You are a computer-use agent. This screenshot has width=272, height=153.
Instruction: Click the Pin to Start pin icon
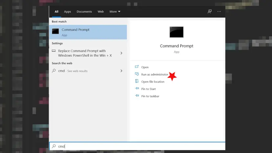tap(137, 89)
